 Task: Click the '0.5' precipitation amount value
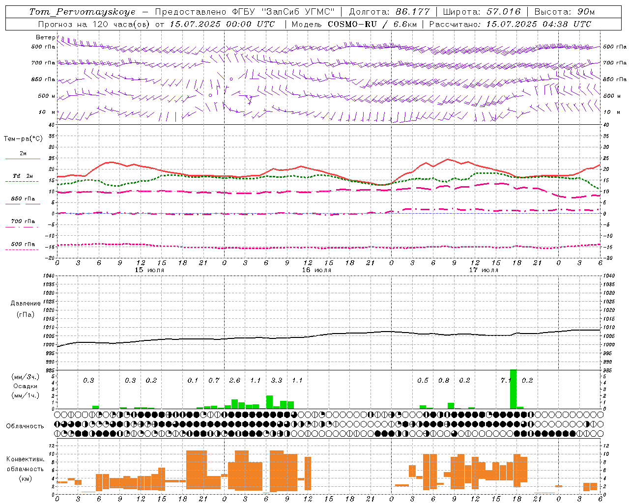423,381
